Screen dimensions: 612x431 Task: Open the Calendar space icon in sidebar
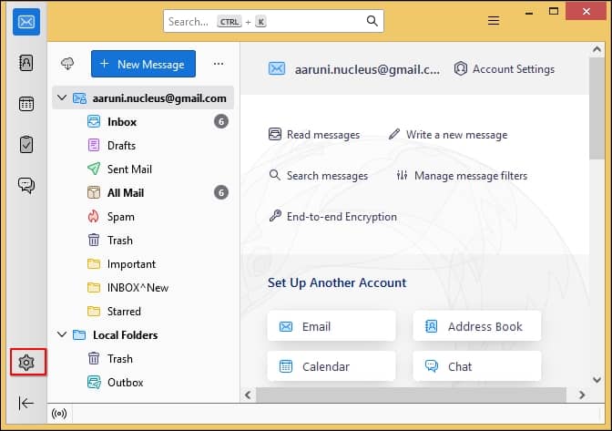coord(25,103)
